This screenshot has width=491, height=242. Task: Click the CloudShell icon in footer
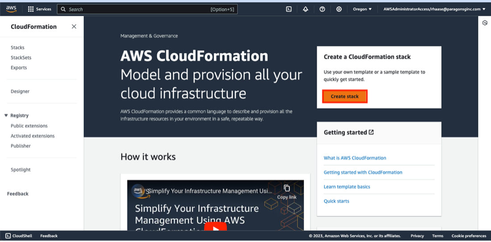pyautogui.click(x=8, y=236)
